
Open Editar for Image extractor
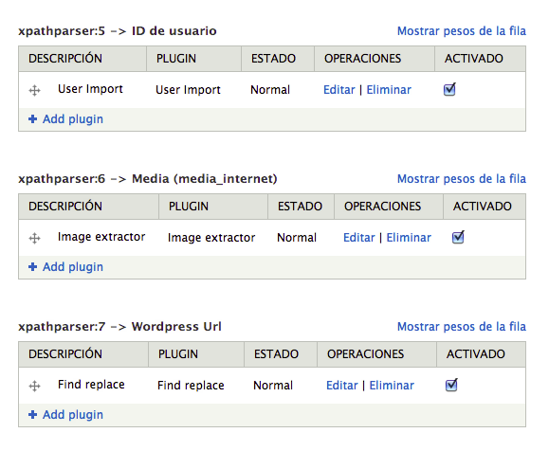pos(358,238)
